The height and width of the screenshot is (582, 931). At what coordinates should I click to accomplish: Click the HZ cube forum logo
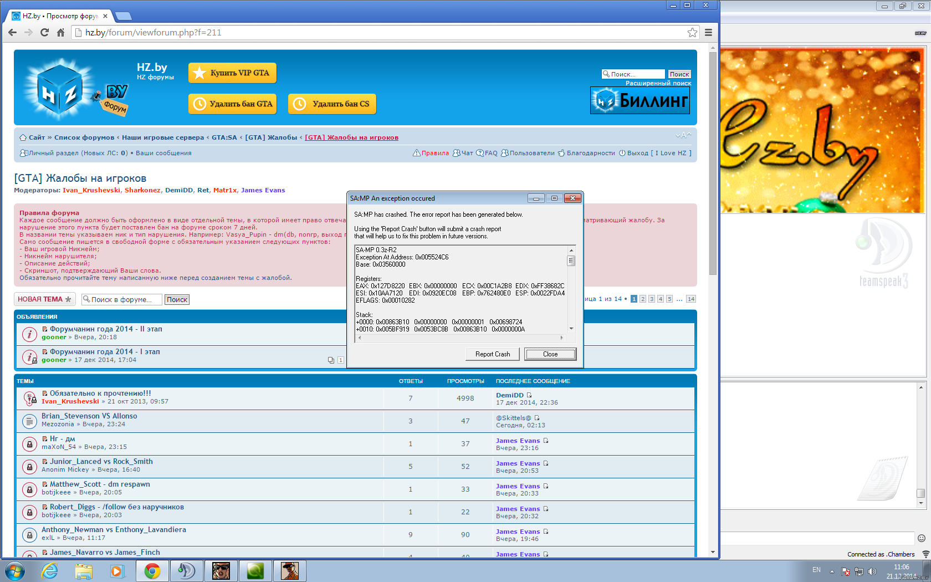pyautogui.click(x=60, y=90)
